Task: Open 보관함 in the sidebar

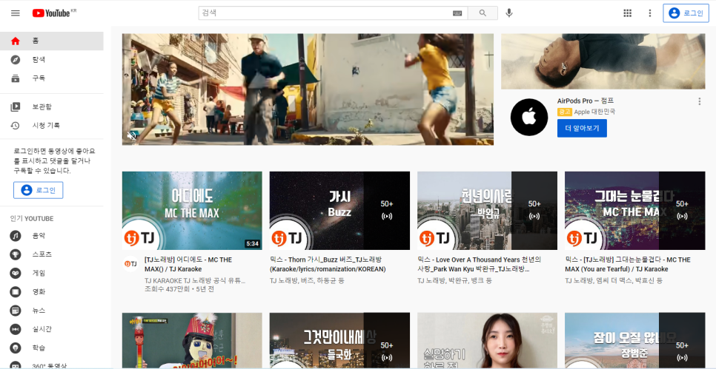Action: 52,107
